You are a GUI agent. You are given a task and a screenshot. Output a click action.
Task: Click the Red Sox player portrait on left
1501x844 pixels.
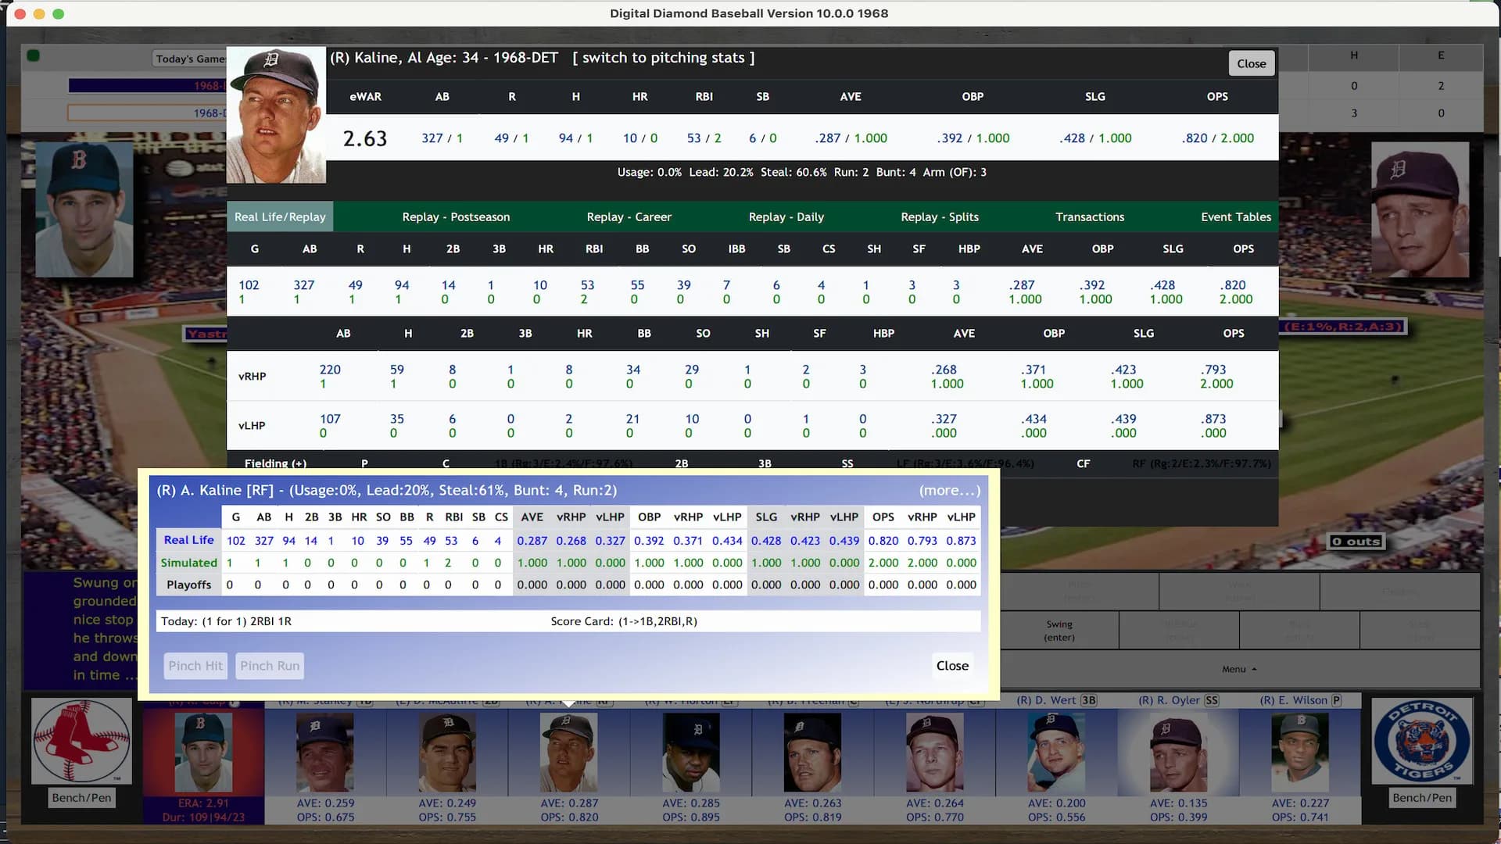tap(84, 209)
